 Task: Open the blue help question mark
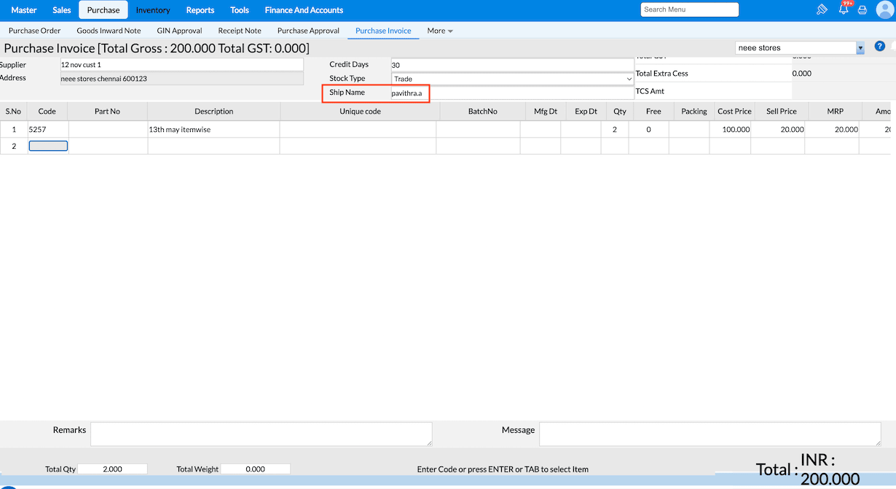880,47
